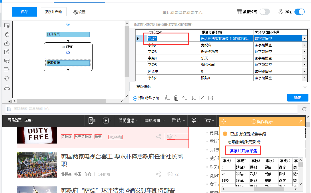Viewport: 311px width, 193px height.
Task: Click the URL address input field
Action: pyautogui.click(x=151, y=109)
